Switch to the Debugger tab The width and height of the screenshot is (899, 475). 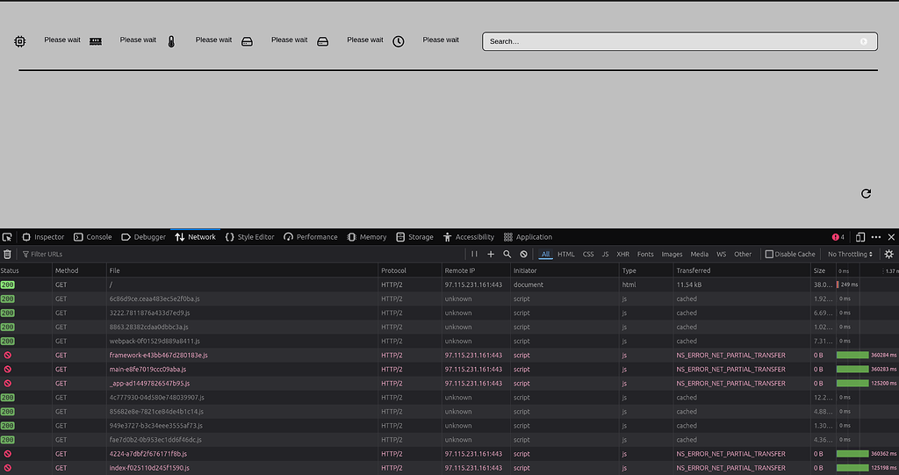click(x=143, y=237)
